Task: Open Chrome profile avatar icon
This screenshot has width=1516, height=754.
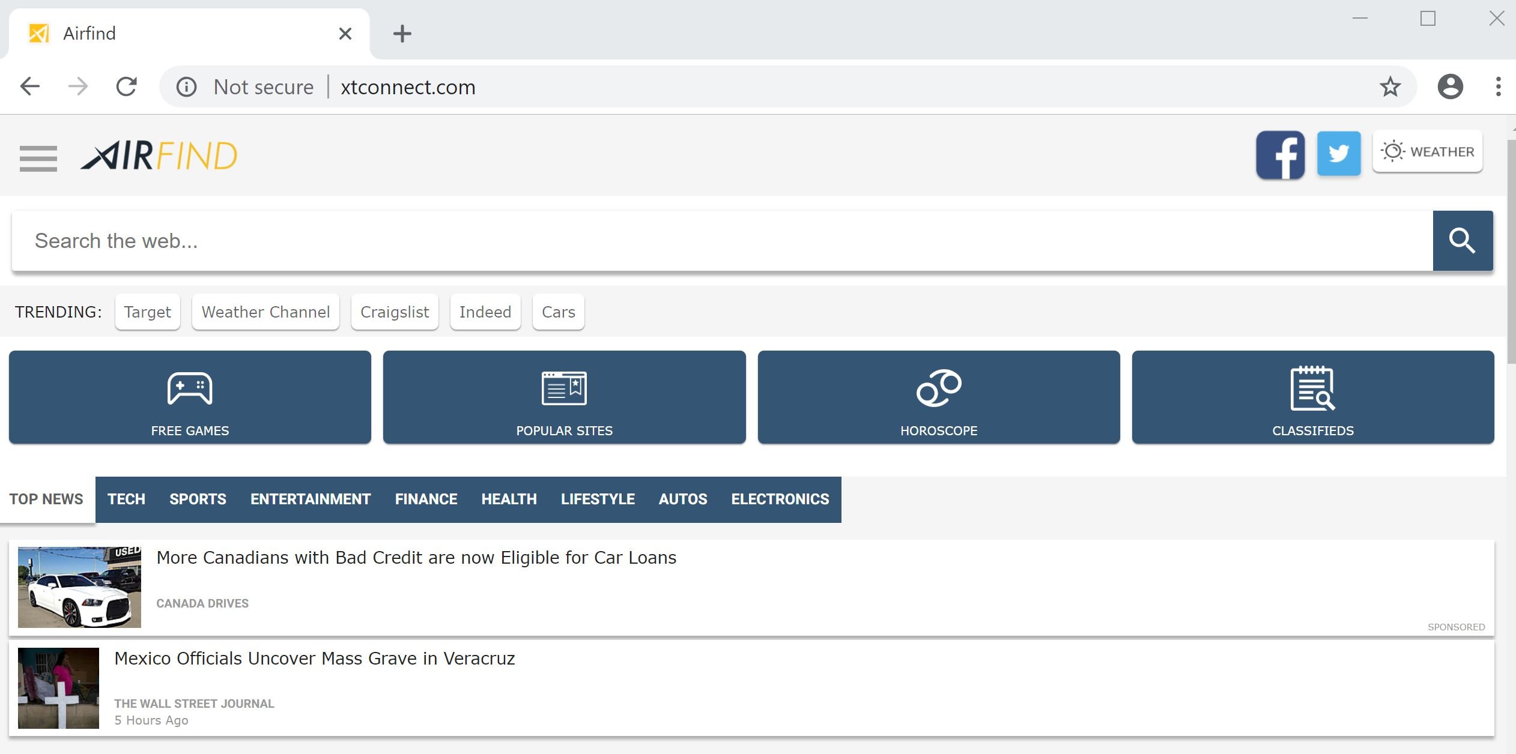Action: tap(1449, 87)
